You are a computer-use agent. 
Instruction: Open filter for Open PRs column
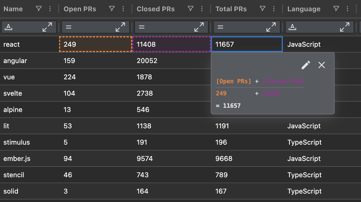pyautogui.click(x=112, y=9)
